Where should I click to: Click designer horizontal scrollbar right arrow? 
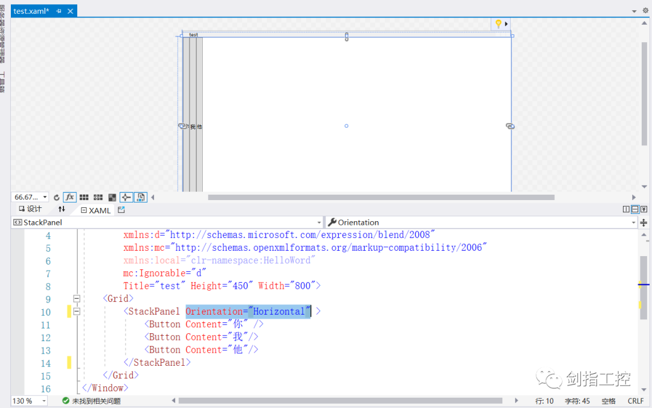(634, 198)
